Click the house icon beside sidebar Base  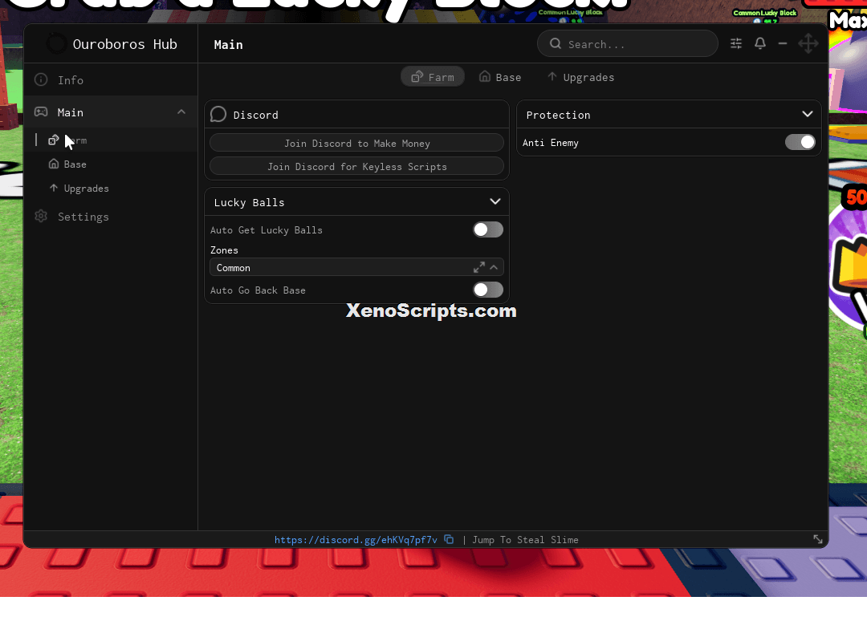tap(54, 164)
